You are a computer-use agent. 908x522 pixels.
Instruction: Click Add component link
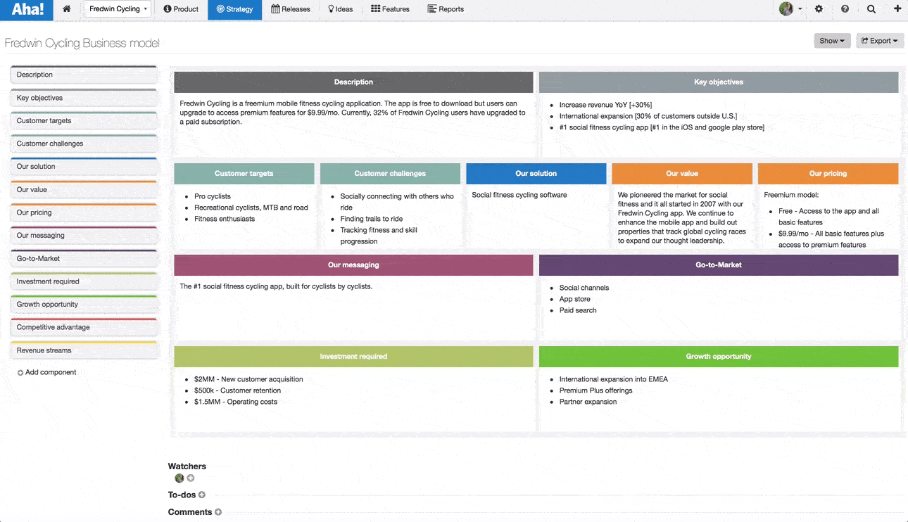(46, 372)
